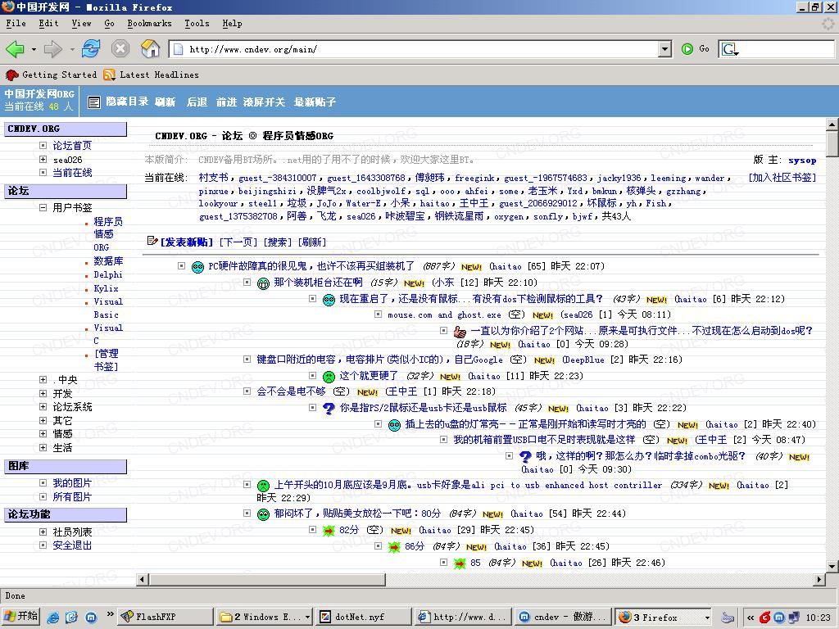Toggle the box before 郁闷坏了 post
Viewport: 839px width, 629px height.
[247, 513]
